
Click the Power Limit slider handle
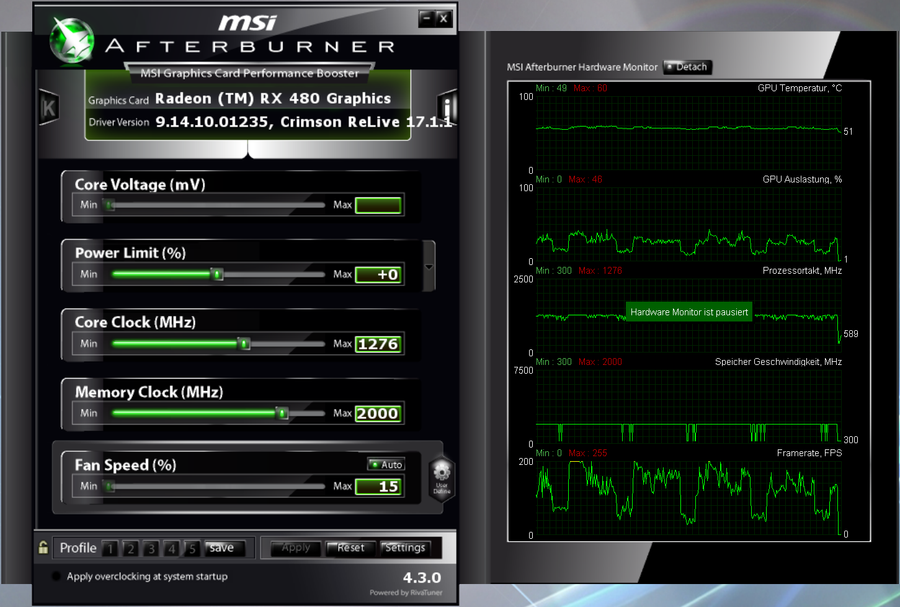(x=217, y=274)
